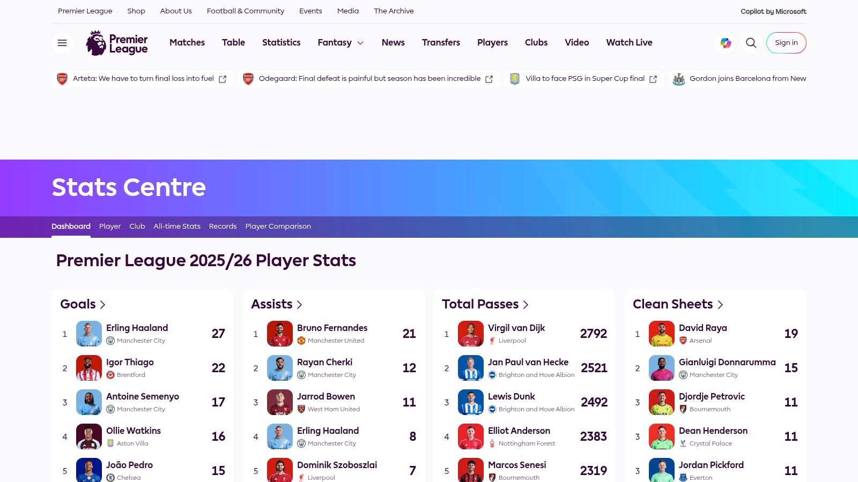Open the hamburger menu button

[62, 43]
